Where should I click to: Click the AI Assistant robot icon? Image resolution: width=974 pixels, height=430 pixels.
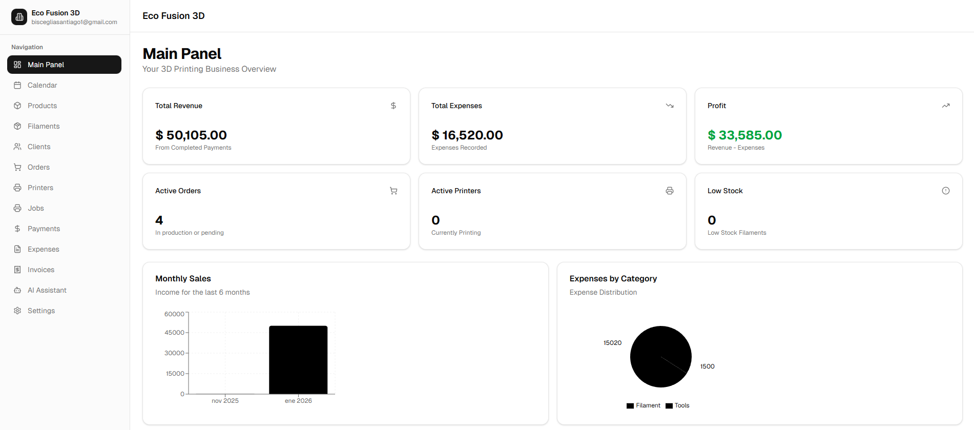click(17, 290)
